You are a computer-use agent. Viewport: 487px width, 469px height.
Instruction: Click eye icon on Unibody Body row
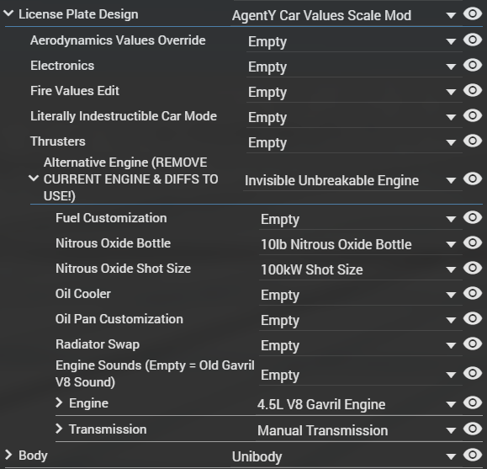click(x=473, y=455)
